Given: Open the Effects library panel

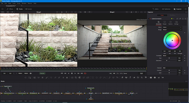Looking at the screenshot, I should tap(10, 9).
